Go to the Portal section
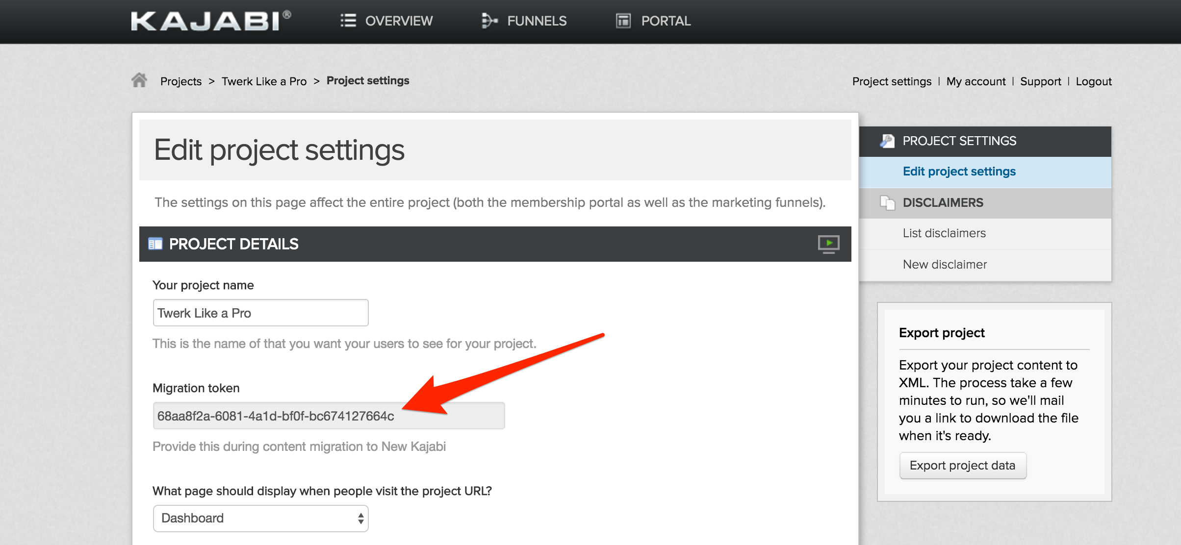1181x545 pixels. tap(666, 21)
